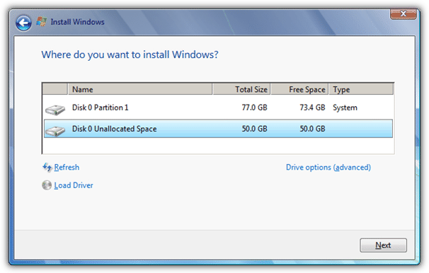The width and height of the screenshot is (429, 273).
Task: Click the System type cell of Partition 1
Action: click(x=345, y=108)
